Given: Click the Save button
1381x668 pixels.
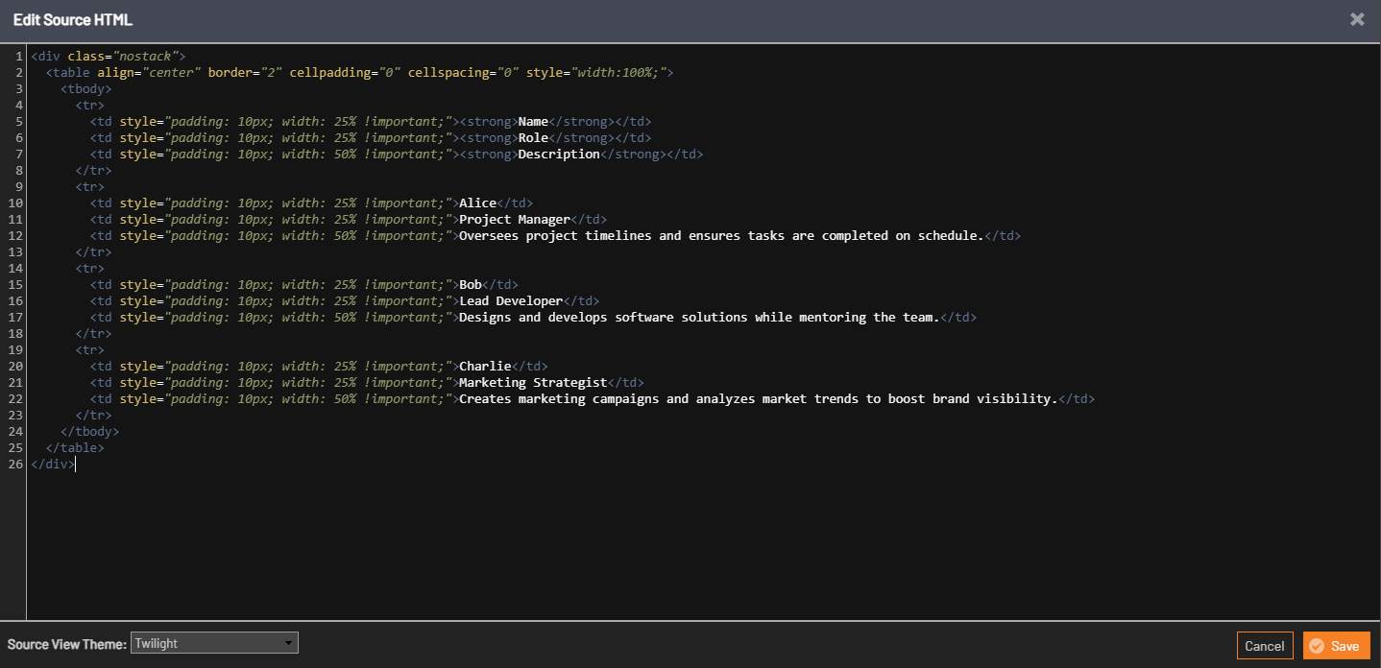Looking at the screenshot, I should (x=1336, y=646).
